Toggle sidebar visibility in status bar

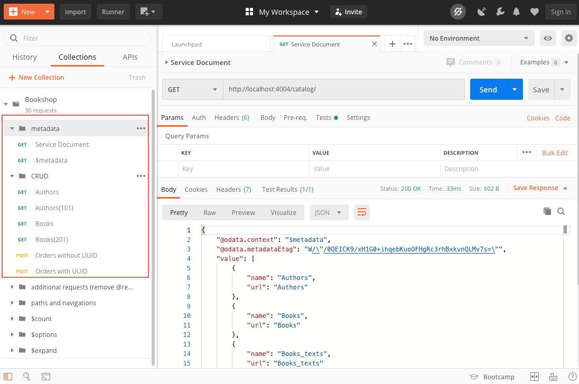pos(8,377)
